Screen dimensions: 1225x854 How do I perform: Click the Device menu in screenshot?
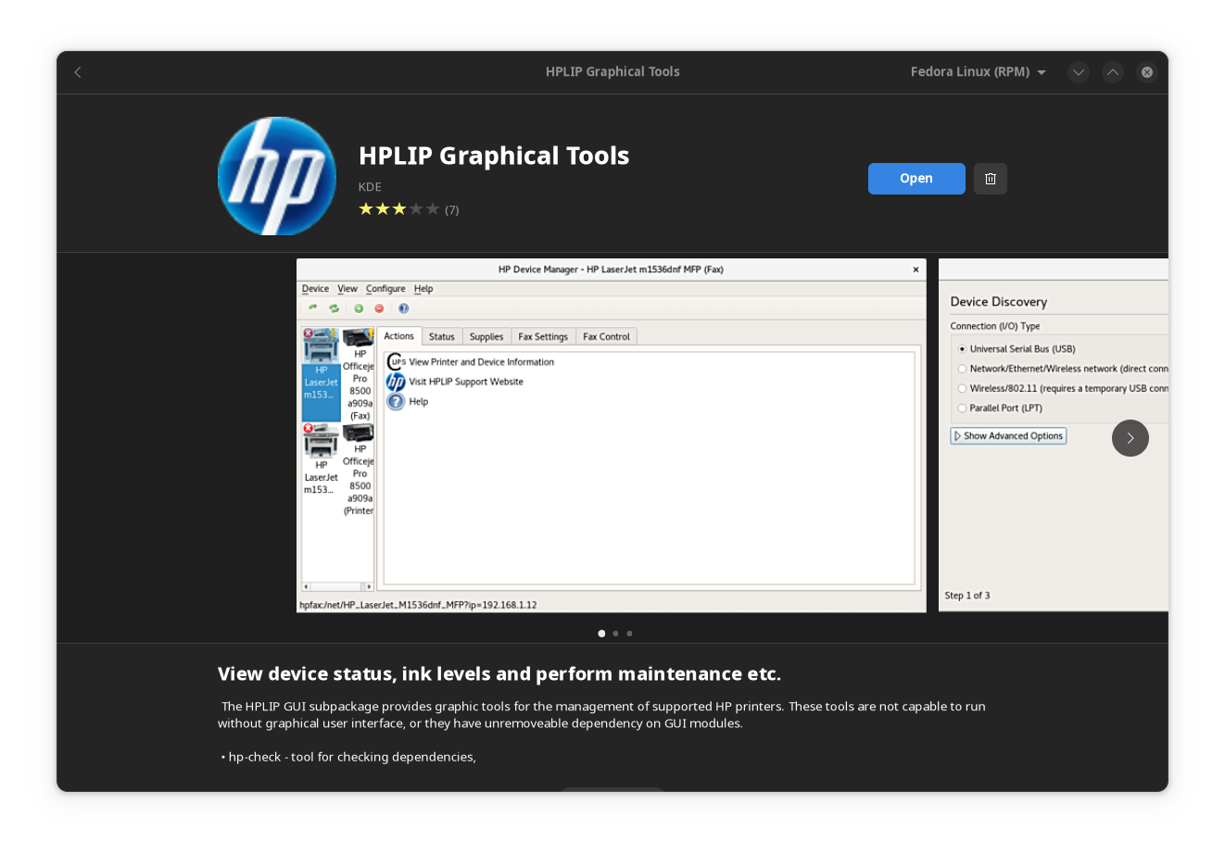(315, 289)
